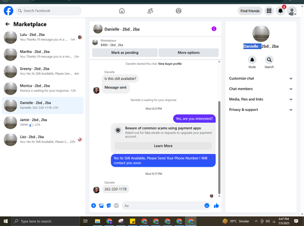Show hidden tray icons chevron
This screenshot has width=304, height=226.
pos(256,221)
